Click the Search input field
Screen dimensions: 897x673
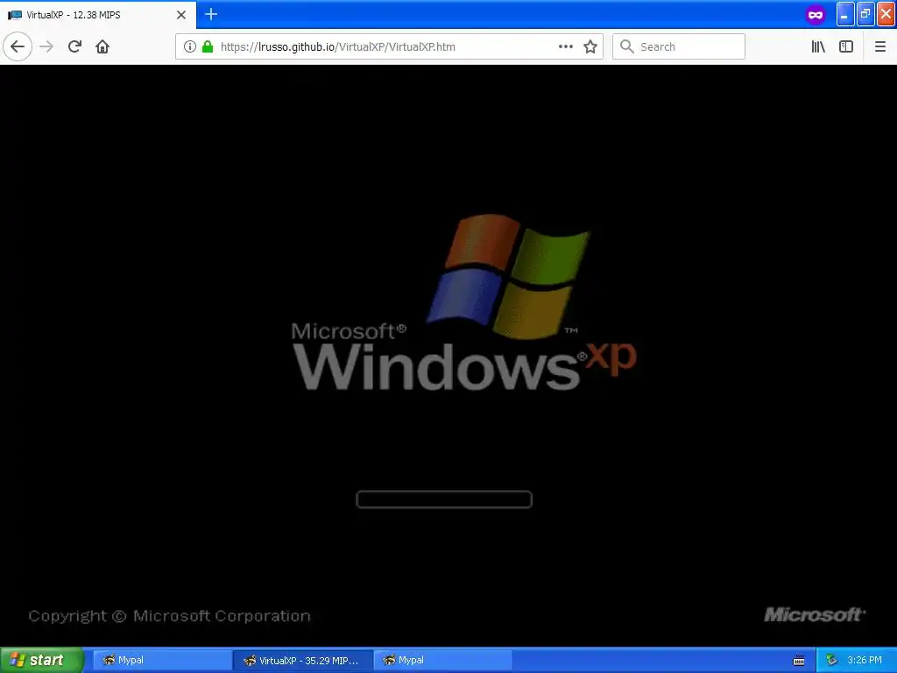679,46
